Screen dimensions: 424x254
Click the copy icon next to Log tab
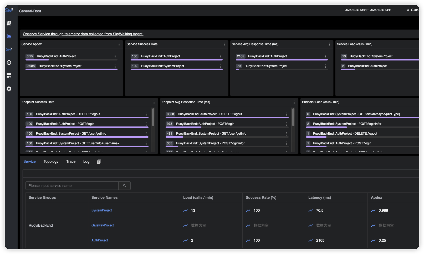click(99, 162)
